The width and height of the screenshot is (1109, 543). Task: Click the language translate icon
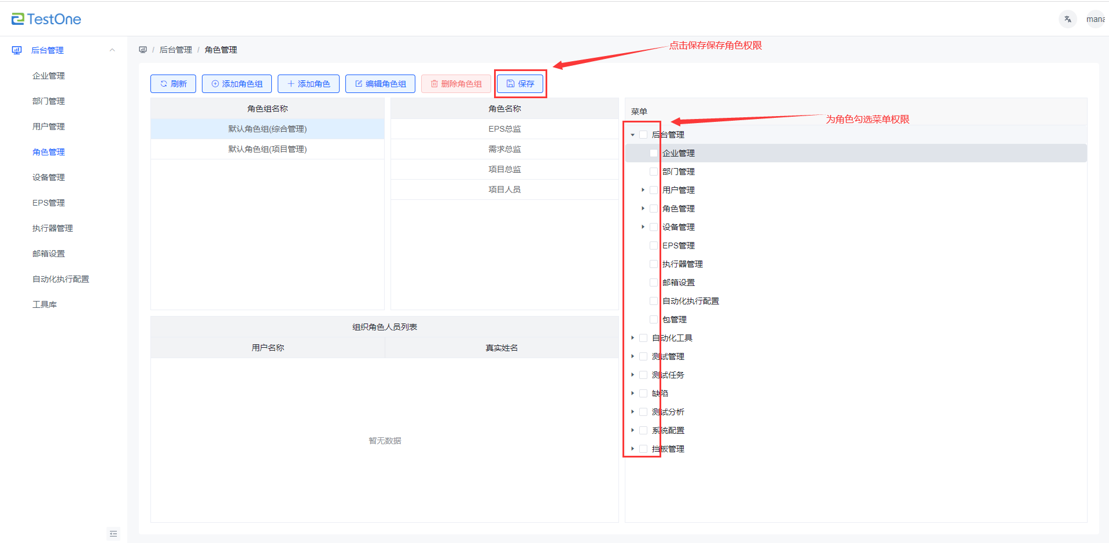pyautogui.click(x=1067, y=19)
